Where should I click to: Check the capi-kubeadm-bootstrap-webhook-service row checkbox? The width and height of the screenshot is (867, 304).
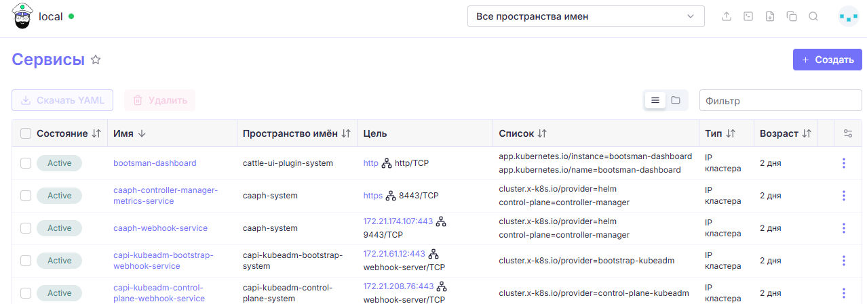(x=26, y=261)
